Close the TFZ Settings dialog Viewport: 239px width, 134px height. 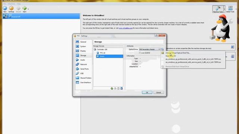[x=162, y=36]
